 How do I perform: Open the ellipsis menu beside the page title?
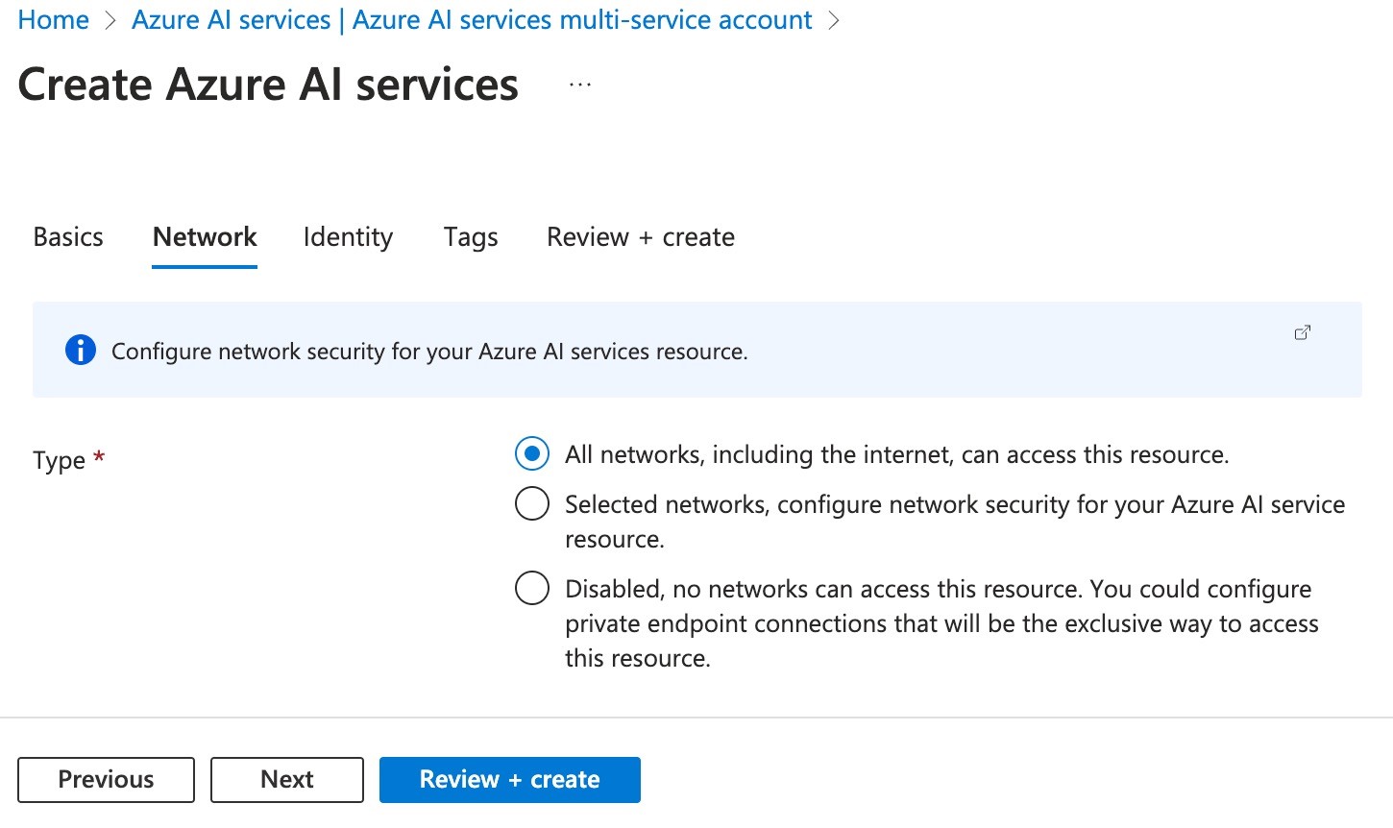point(580,85)
